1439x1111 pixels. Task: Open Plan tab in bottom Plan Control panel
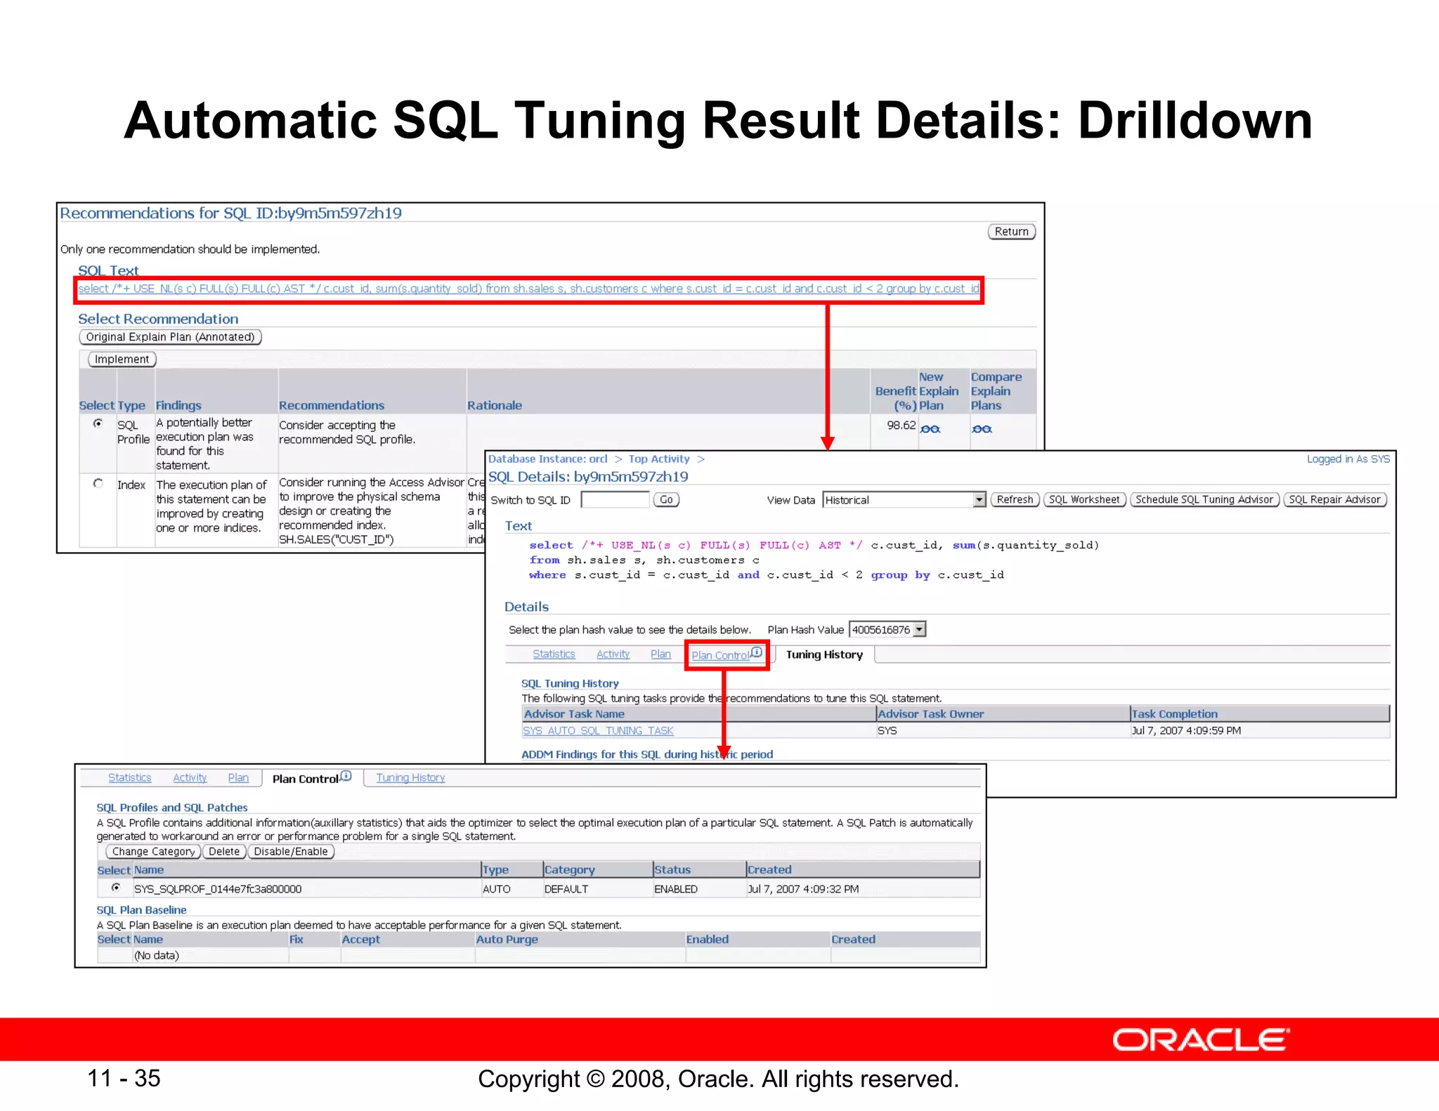pyautogui.click(x=238, y=777)
